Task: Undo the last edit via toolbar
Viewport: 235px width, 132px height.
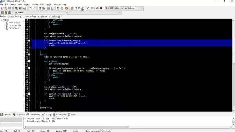Action: click(x=31, y=8)
